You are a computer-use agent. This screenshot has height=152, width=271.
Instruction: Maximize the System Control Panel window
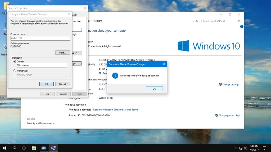[x=230, y=15]
